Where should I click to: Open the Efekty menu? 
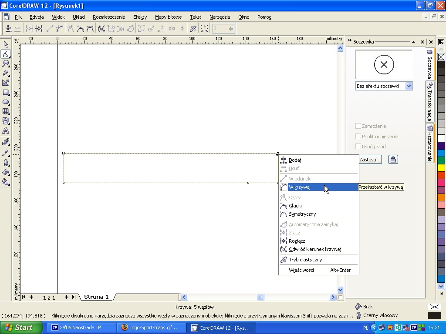point(140,17)
